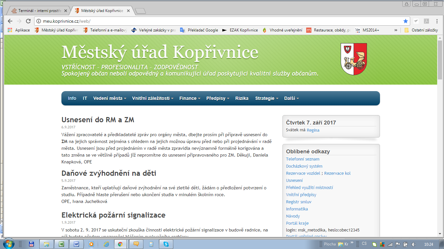Open Windows Explorer folder in taskbar
Image resolution: width=444 pixels, height=249 pixels.
click(x=46, y=244)
